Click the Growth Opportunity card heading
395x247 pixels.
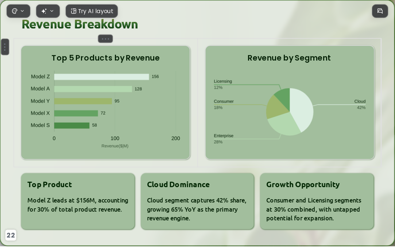[x=303, y=185]
